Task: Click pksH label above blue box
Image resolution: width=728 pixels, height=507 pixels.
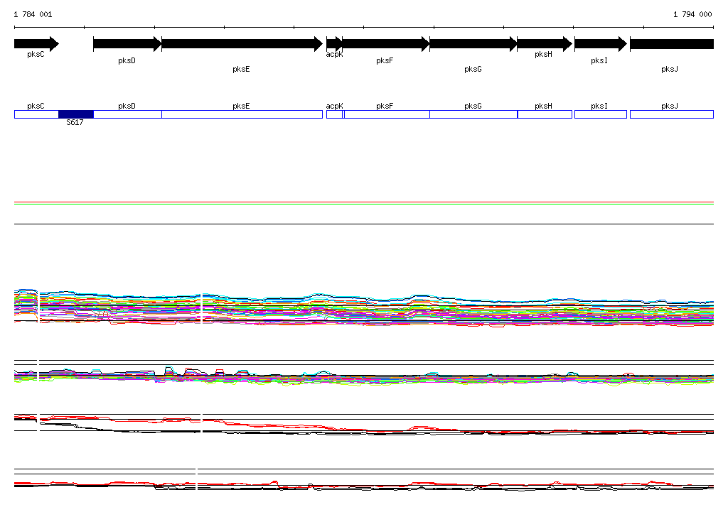Action: pyautogui.click(x=543, y=107)
